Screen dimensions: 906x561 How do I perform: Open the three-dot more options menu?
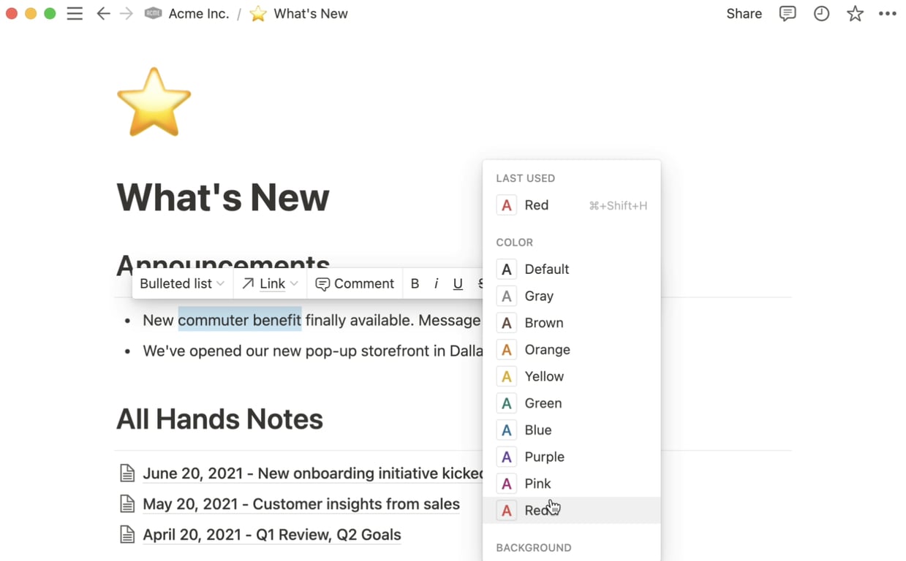point(888,14)
